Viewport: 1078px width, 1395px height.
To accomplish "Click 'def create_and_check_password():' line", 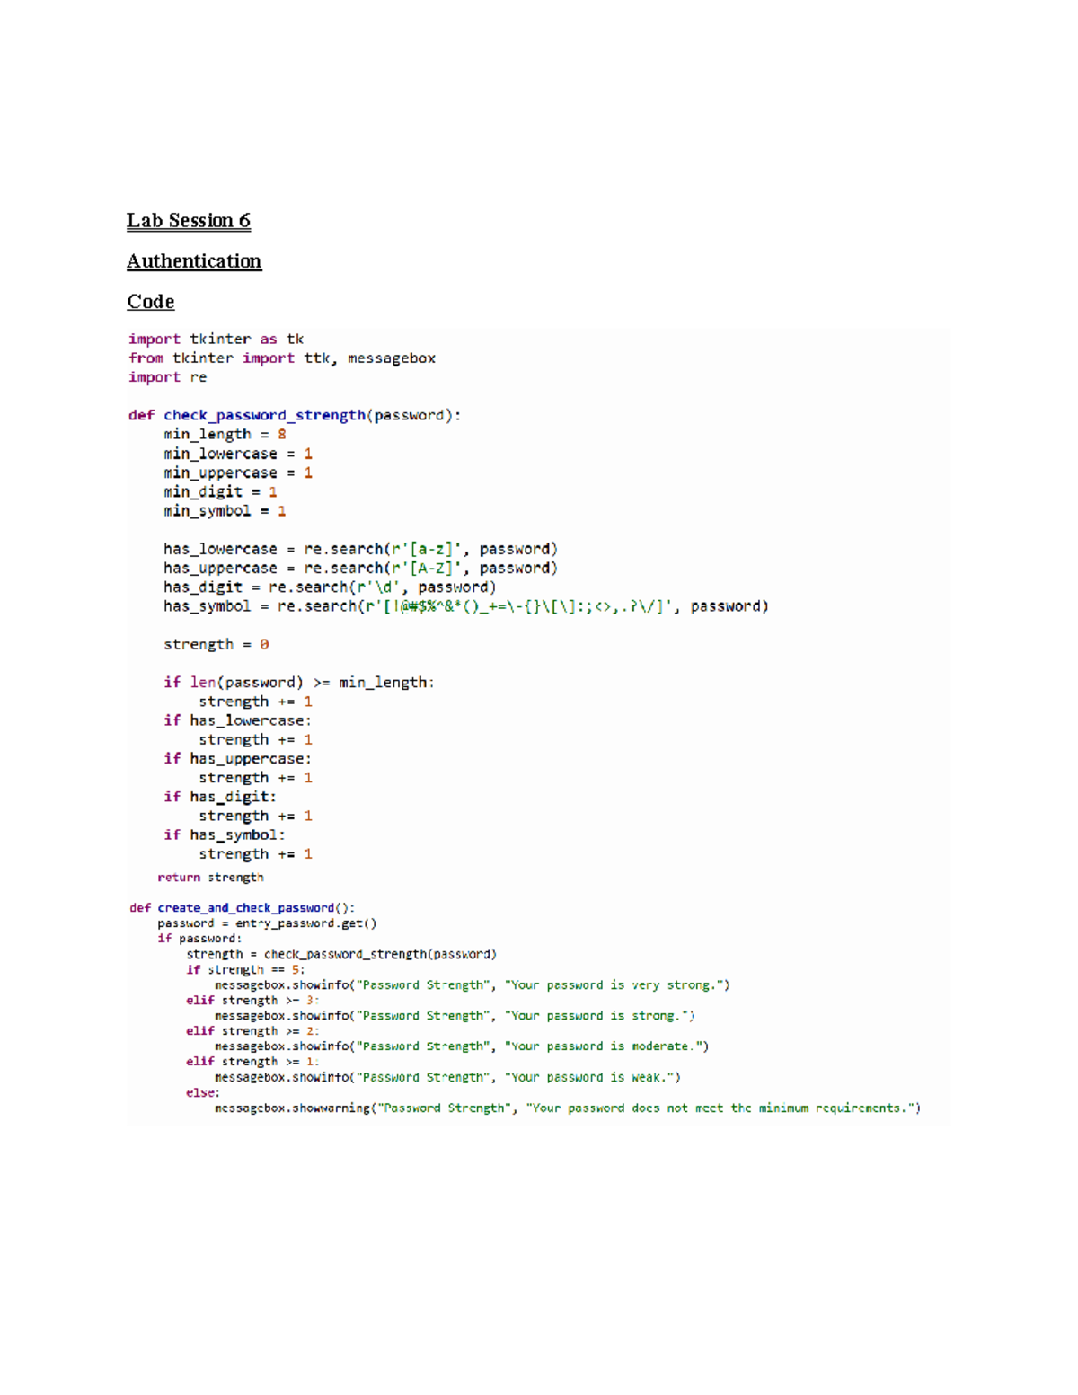I will point(243,908).
